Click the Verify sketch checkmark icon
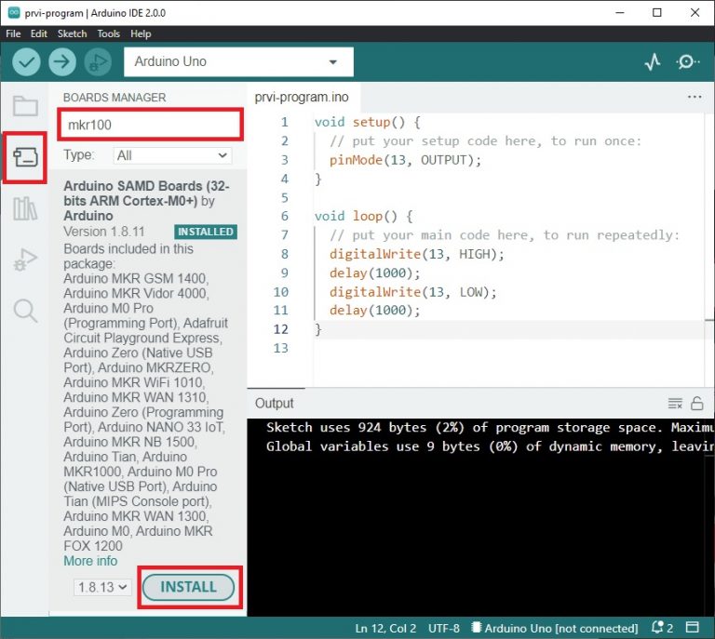Image resolution: width=715 pixels, height=639 pixels. 27,62
